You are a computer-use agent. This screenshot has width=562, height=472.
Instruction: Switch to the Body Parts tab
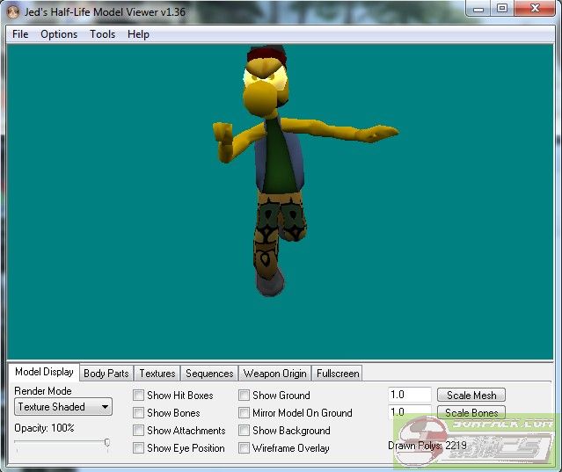pyautogui.click(x=106, y=374)
